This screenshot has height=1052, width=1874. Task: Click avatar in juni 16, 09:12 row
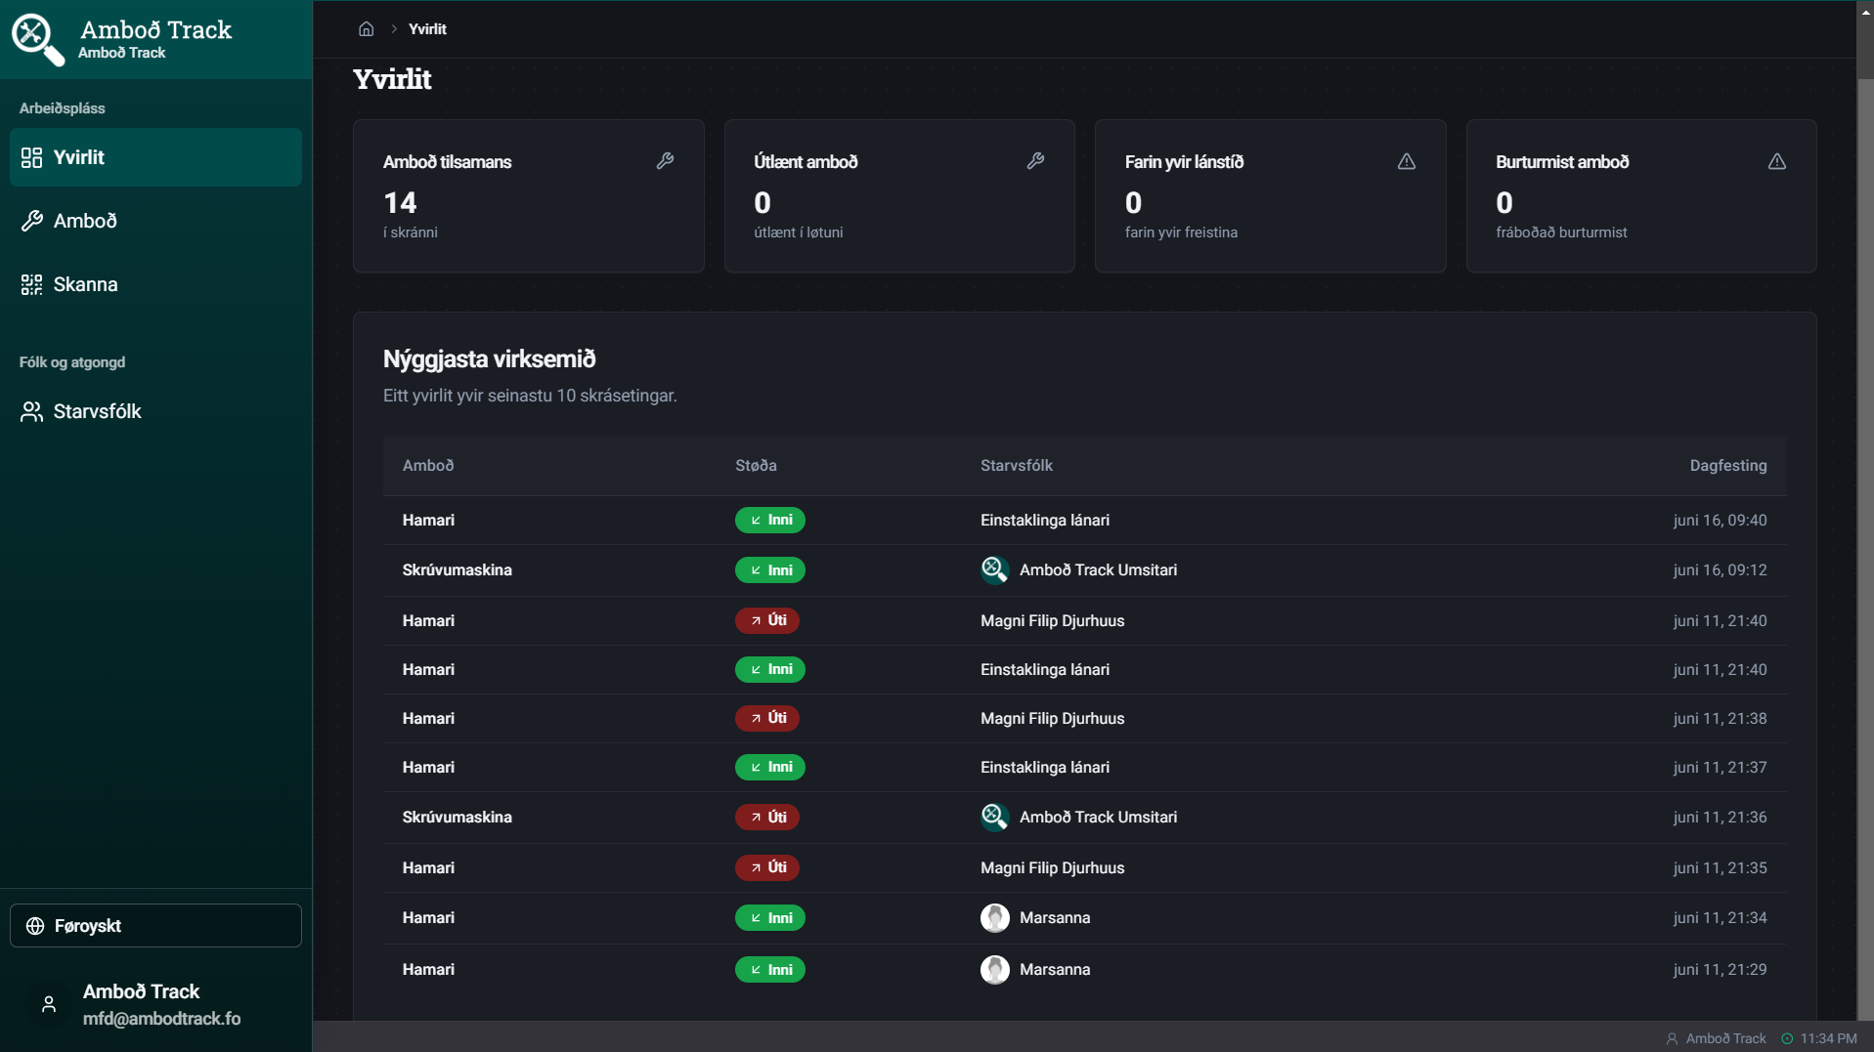click(994, 569)
